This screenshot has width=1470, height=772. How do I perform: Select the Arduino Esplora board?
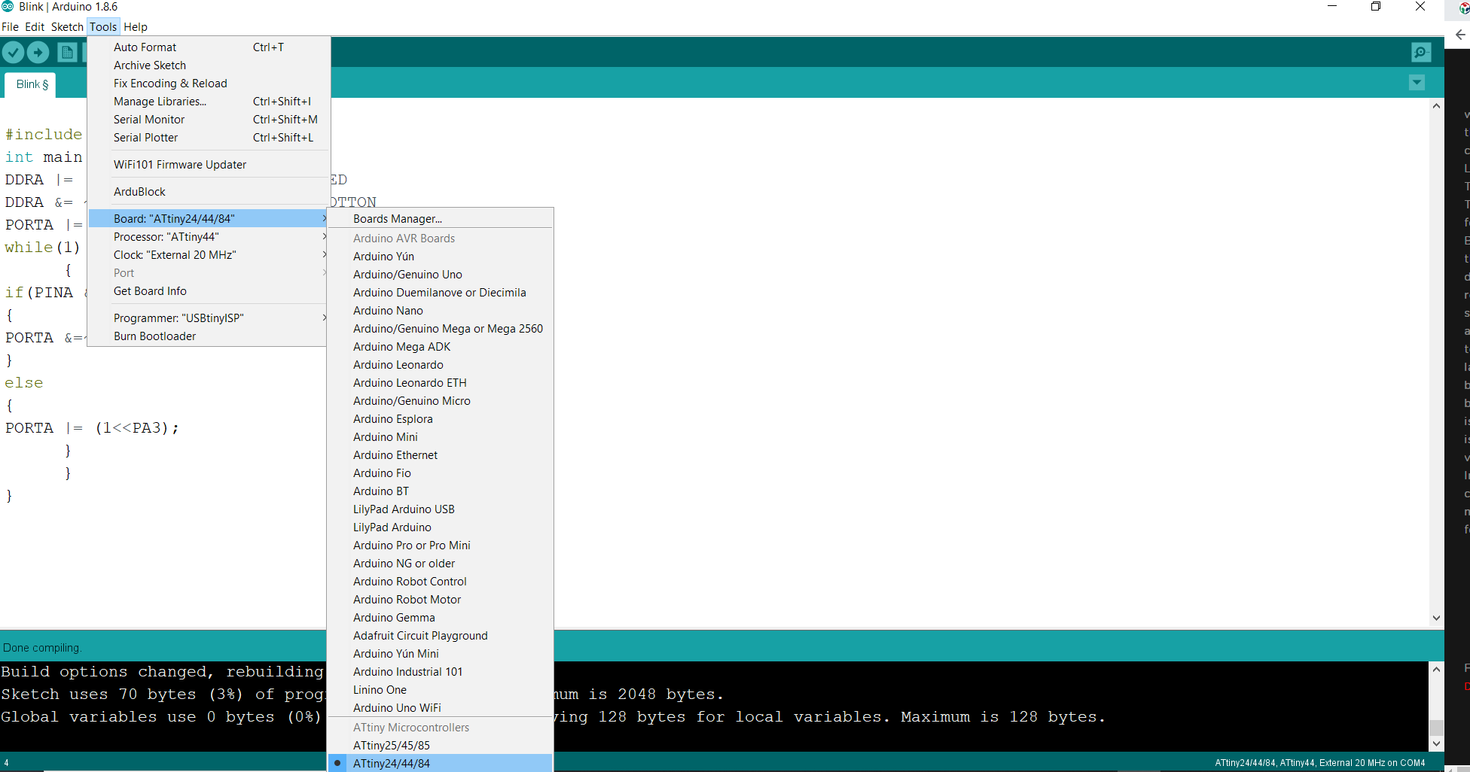[440, 418]
